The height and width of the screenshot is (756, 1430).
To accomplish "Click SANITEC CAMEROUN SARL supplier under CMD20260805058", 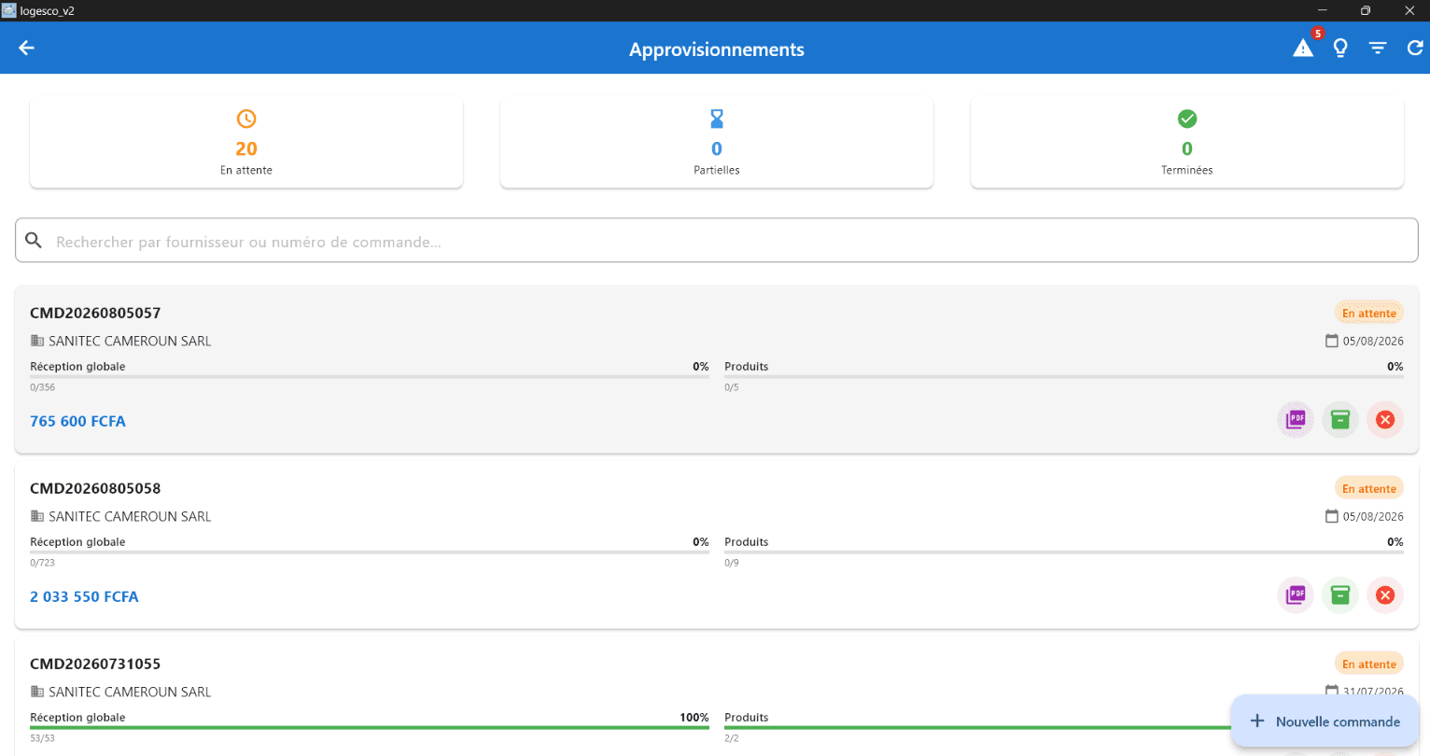I will pyautogui.click(x=130, y=516).
